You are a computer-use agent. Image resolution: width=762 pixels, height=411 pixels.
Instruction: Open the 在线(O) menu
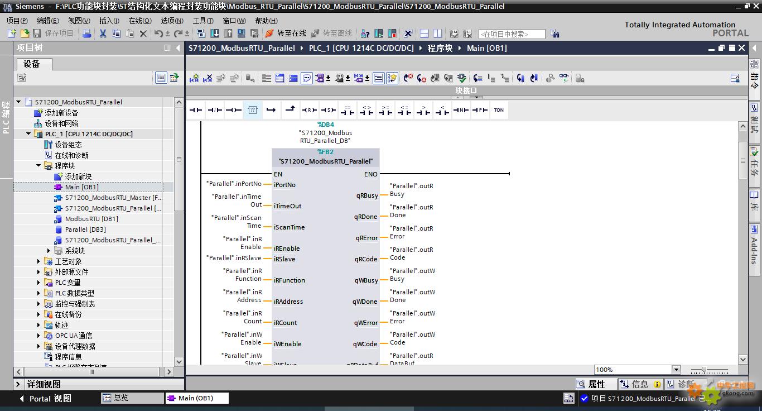pyautogui.click(x=139, y=21)
